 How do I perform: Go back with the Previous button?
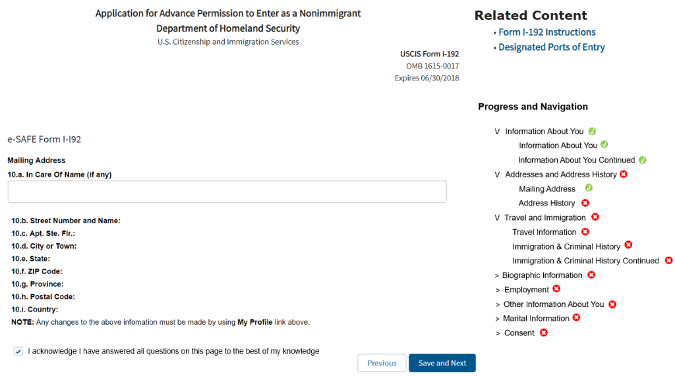pyautogui.click(x=382, y=363)
